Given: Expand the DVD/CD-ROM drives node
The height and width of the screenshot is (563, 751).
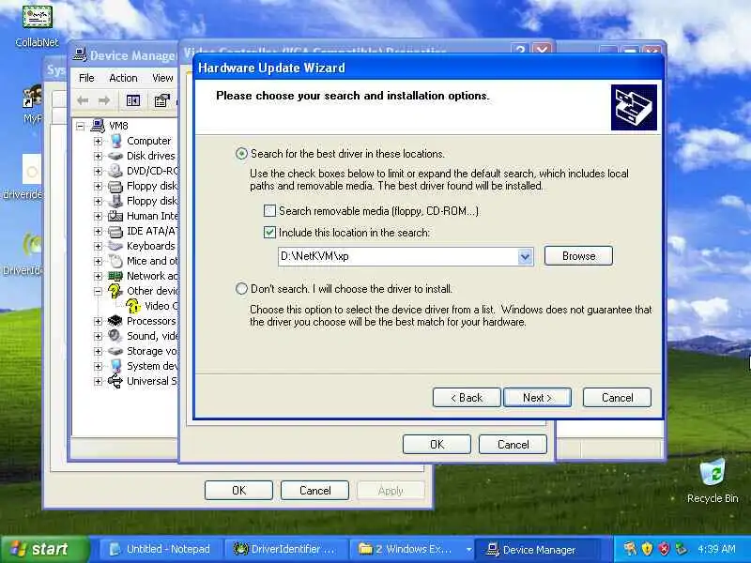Looking at the screenshot, I should point(99,171).
